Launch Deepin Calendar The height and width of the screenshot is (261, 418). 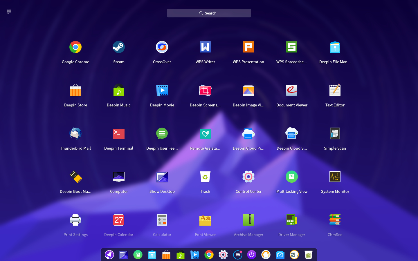tap(119, 220)
